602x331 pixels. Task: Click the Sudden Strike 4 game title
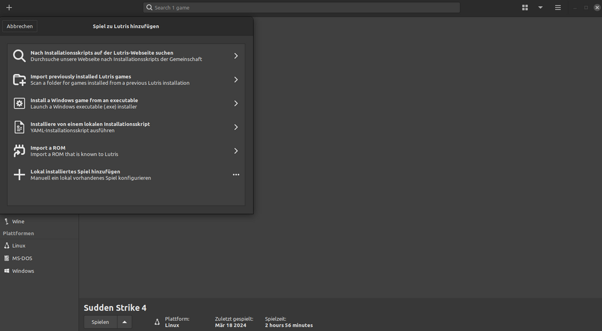click(x=115, y=308)
